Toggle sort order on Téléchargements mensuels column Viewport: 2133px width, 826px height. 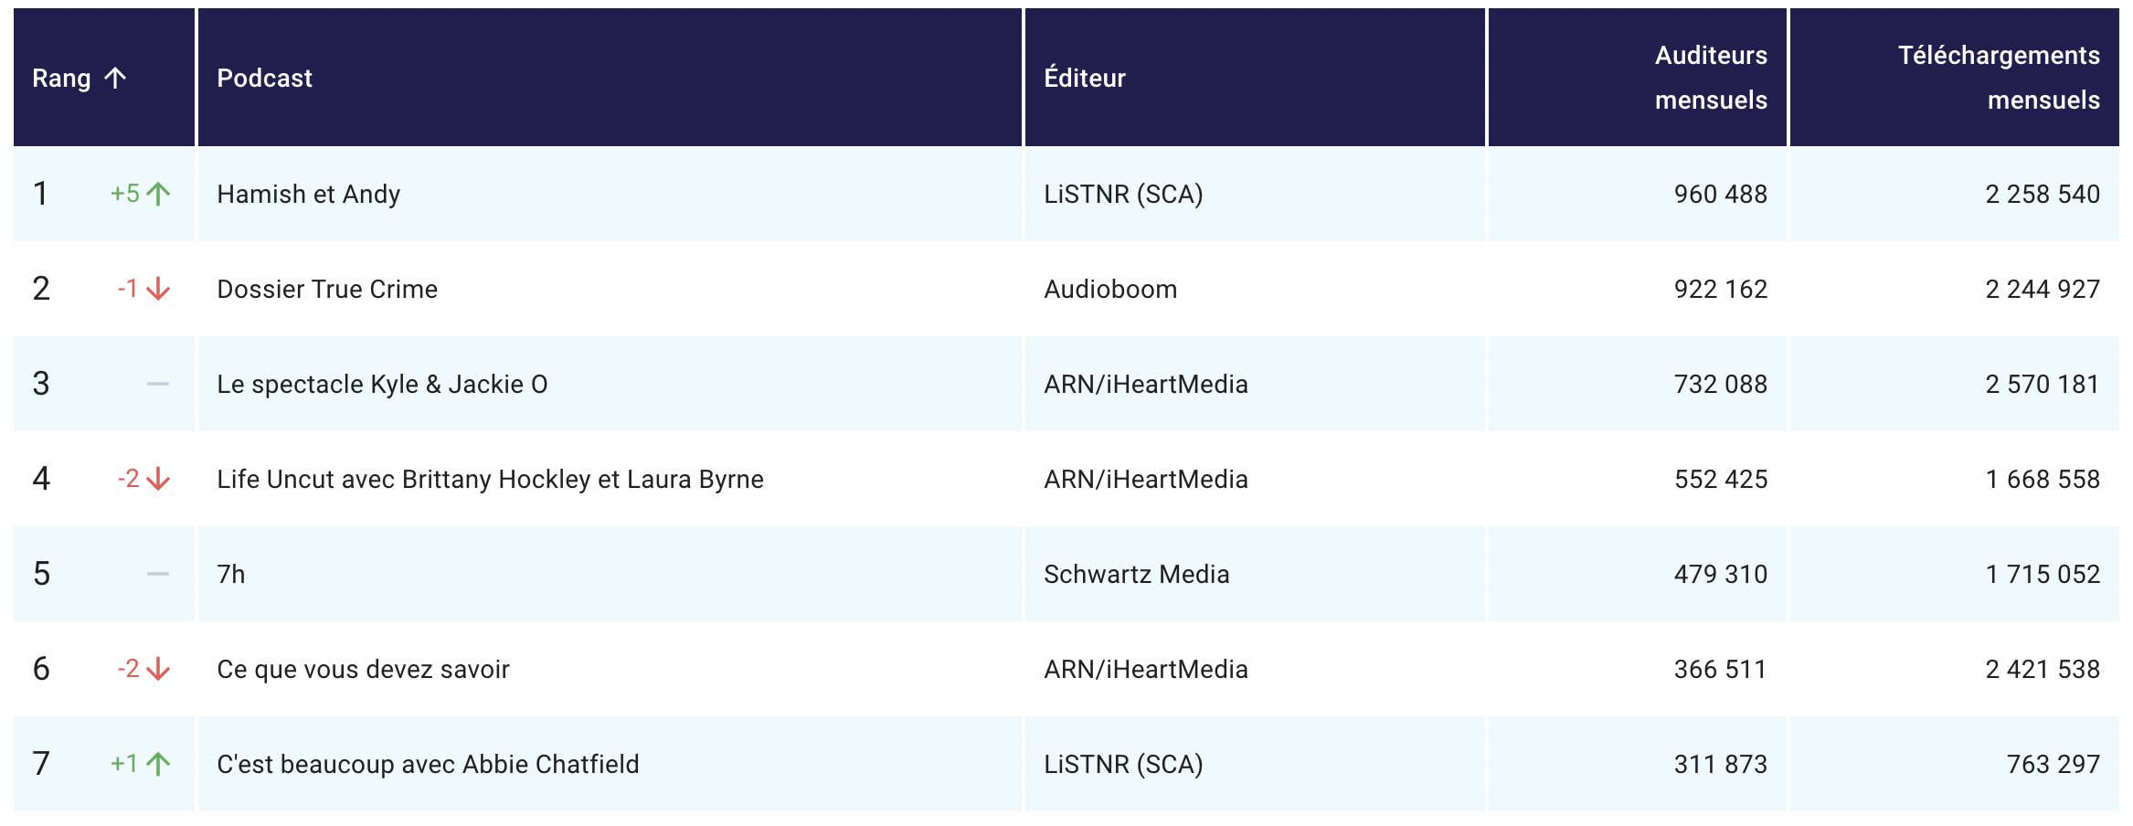[x=2000, y=78]
